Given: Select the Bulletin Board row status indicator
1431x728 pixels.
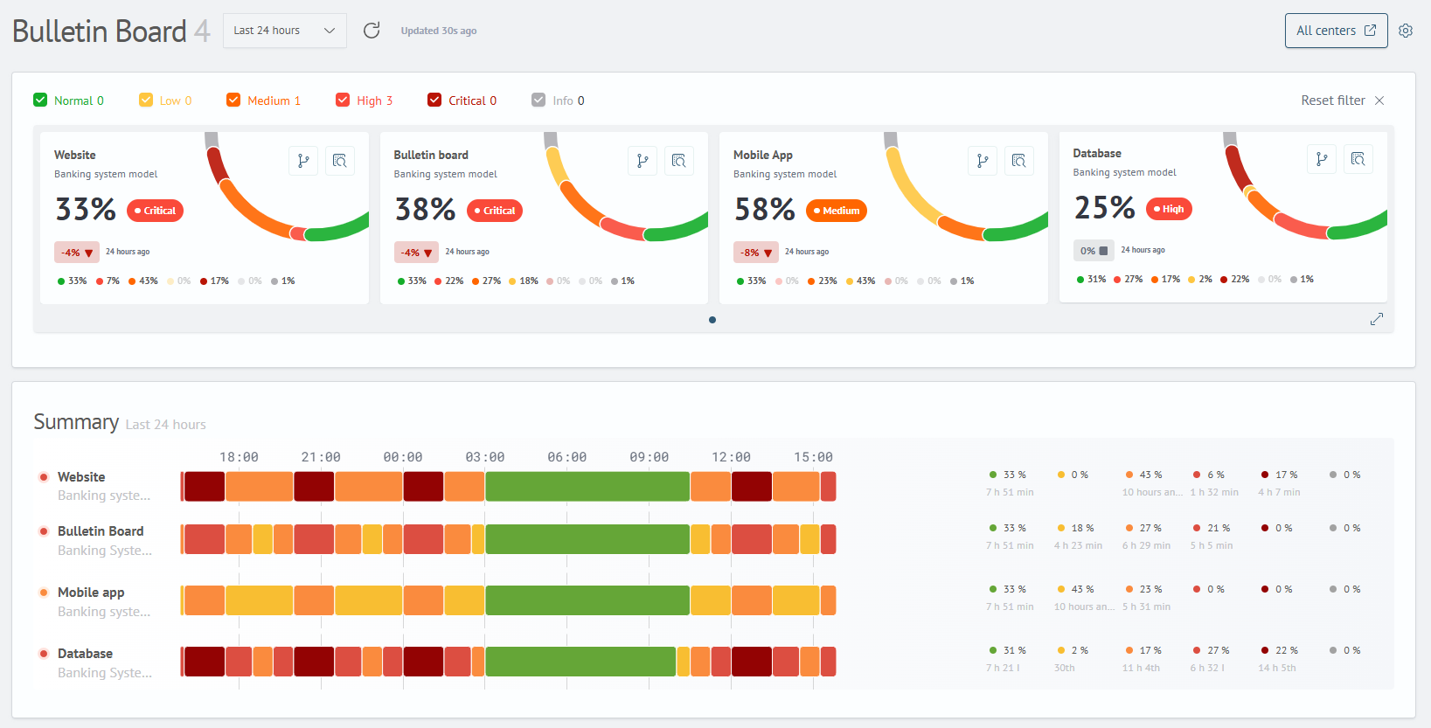Looking at the screenshot, I should click(x=44, y=531).
